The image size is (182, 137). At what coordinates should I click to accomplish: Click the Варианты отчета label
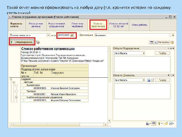pos(16,25)
